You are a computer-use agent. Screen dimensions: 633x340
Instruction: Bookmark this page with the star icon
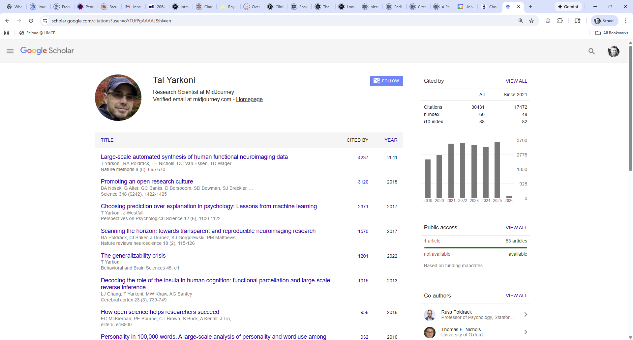pos(531,21)
